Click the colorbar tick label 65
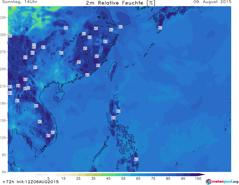Viewport: 239px width, 185px height. point(138,178)
